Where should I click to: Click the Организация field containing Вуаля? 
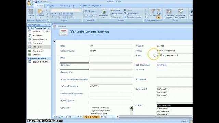pos(111,52)
